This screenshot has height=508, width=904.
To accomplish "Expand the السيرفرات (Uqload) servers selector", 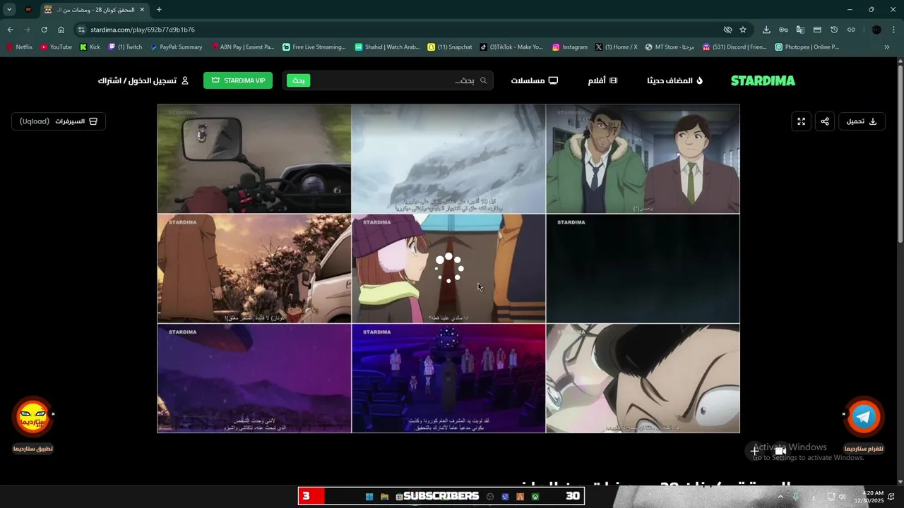I will pos(59,121).
